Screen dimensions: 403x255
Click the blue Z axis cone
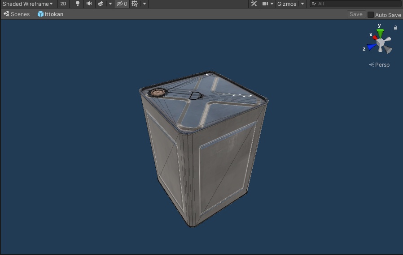pyautogui.click(x=372, y=47)
